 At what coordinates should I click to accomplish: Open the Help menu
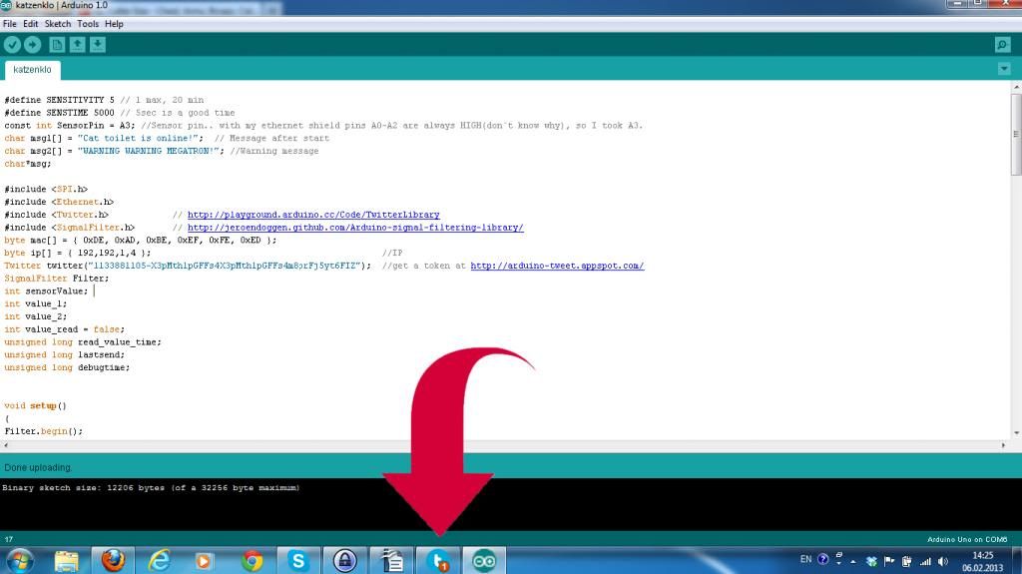tap(114, 24)
